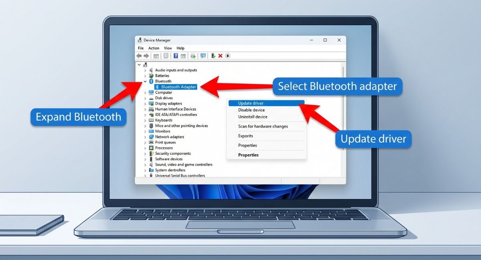
Task: Click the green-arrow device toolbar icon
Action: tap(193, 56)
